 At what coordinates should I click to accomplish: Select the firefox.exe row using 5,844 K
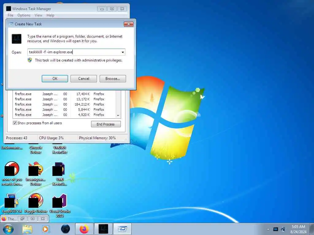click(x=64, y=110)
